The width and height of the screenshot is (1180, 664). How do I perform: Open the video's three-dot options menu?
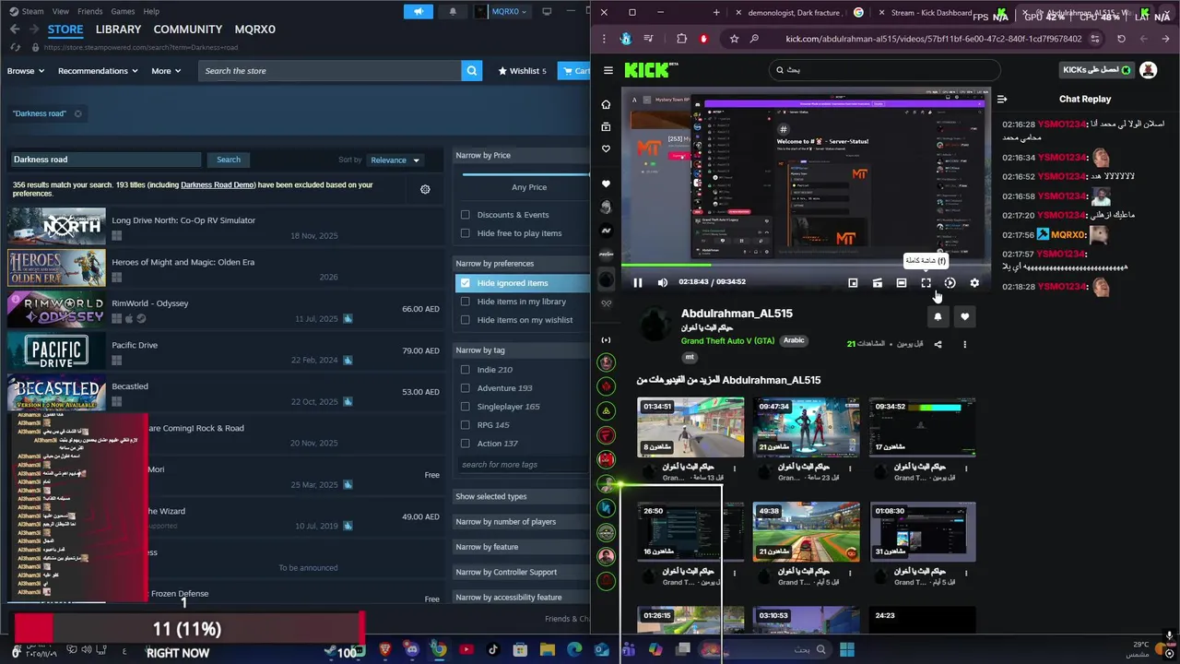[x=964, y=344]
